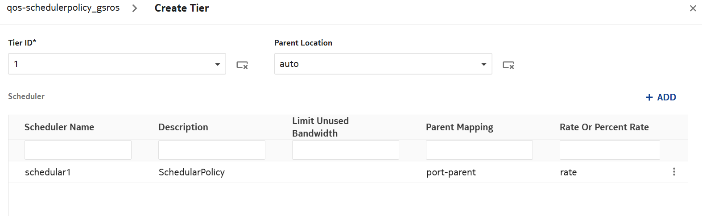Sort by Scheduler Name column header

pyautogui.click(x=59, y=127)
